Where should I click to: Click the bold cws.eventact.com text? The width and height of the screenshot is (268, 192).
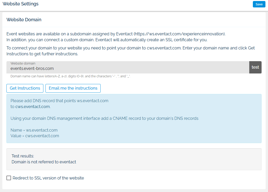[32, 106]
